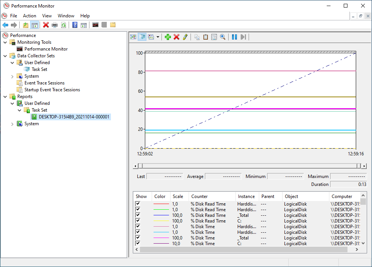Viewport: 372px width, 267px height.
Task: Copy the counter list properties
Action: click(x=197, y=37)
